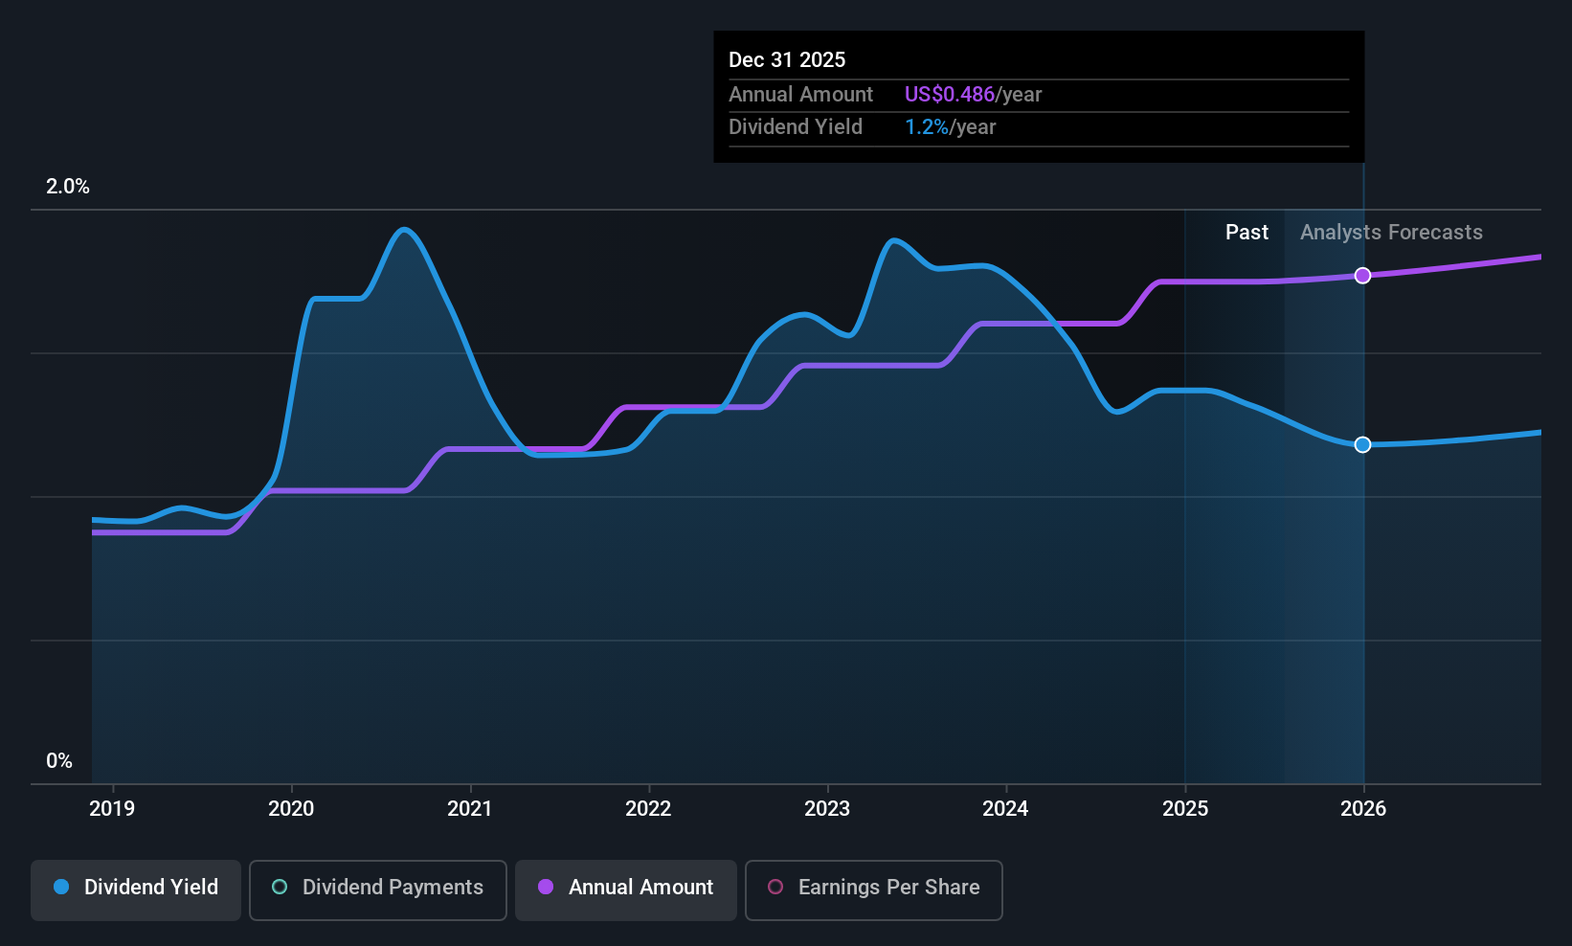Click the pink circle icon in Earnings Per Share legend

(775, 888)
